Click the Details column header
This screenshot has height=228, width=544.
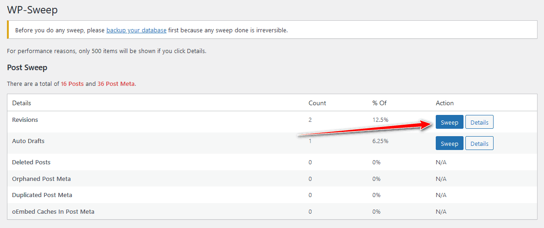tap(21, 103)
